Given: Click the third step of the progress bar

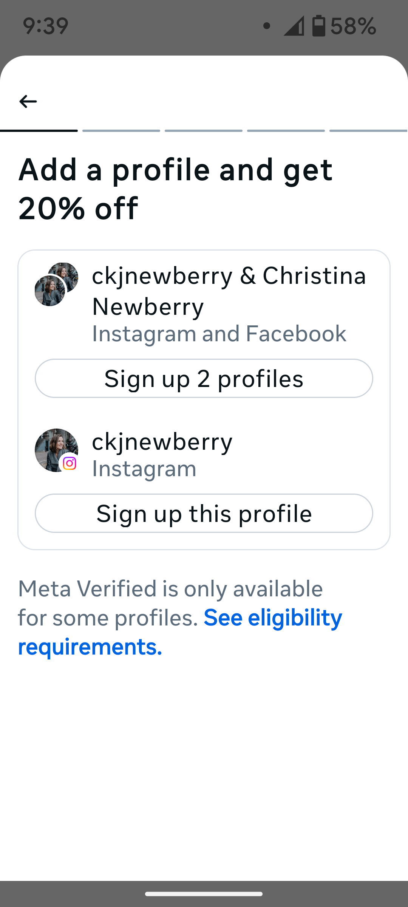Looking at the screenshot, I should pos(204,130).
